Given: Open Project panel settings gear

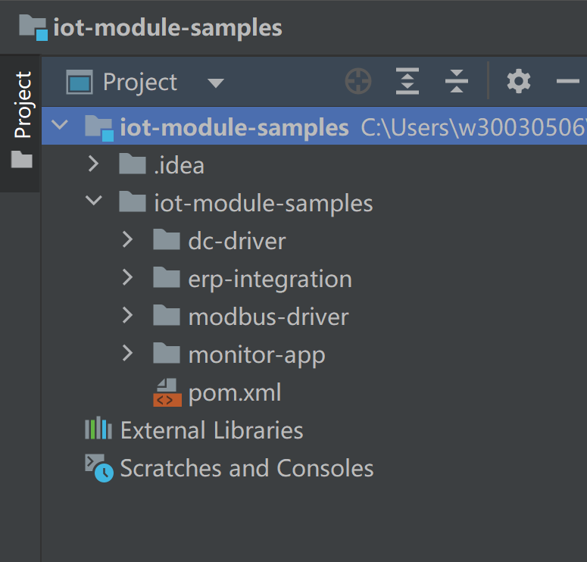Looking at the screenshot, I should point(519,81).
